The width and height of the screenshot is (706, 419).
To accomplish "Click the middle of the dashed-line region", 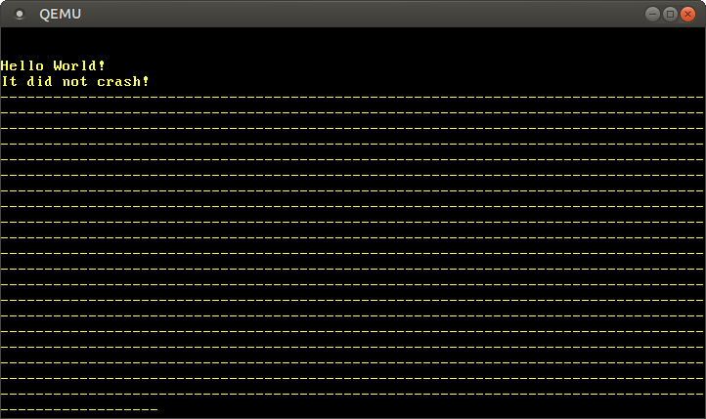I will pyautogui.click(x=352, y=252).
